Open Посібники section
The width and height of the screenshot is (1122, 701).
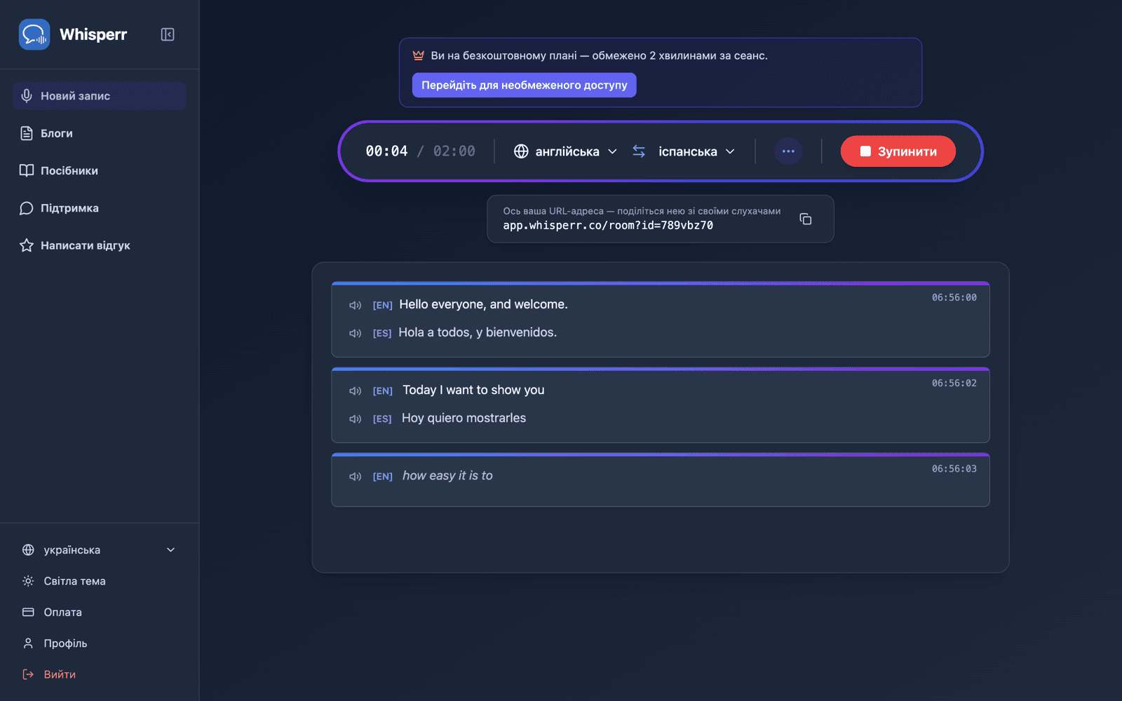tap(99, 170)
